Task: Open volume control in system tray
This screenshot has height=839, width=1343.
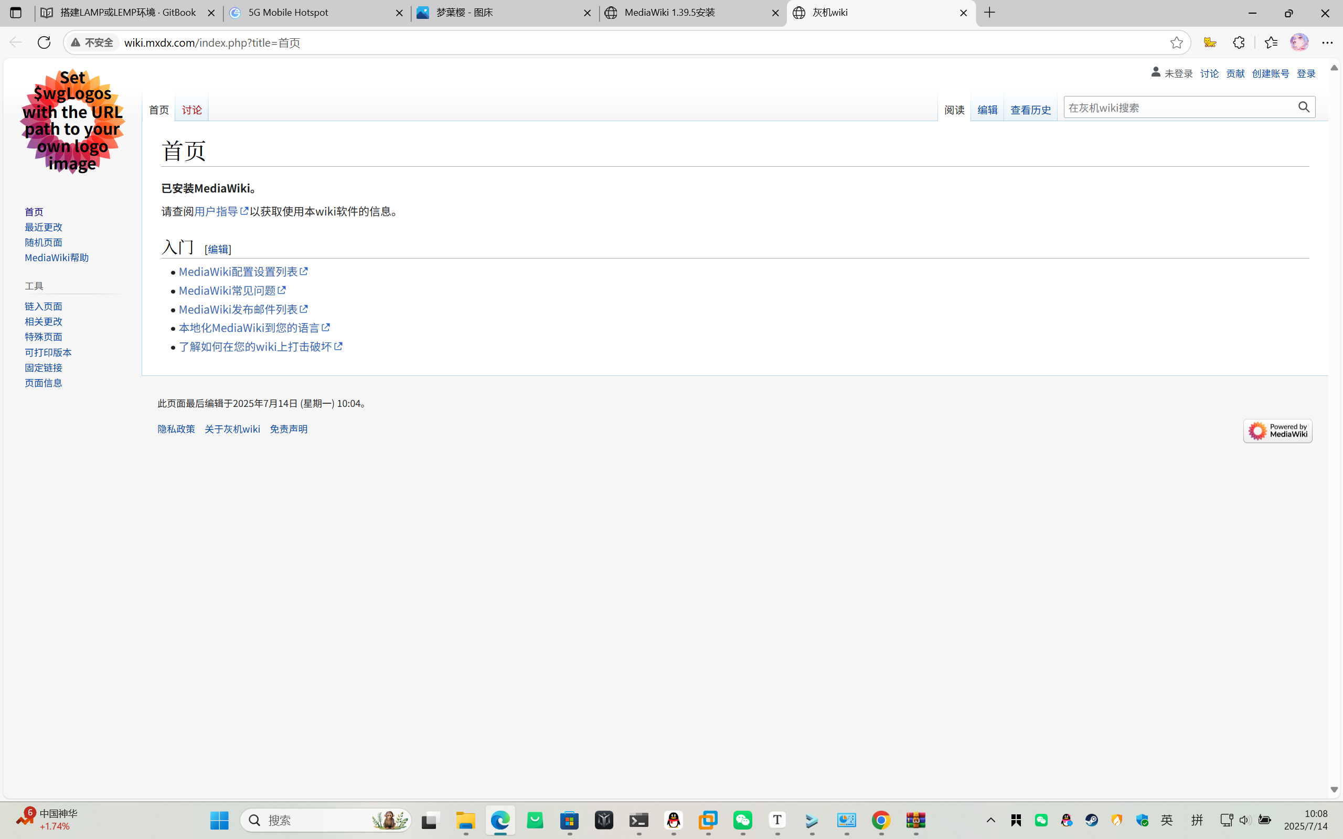Action: [x=1245, y=820]
